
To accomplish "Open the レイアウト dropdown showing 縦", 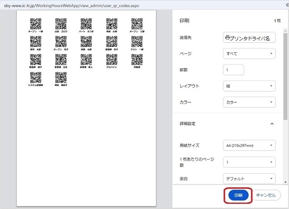I will tap(249, 86).
